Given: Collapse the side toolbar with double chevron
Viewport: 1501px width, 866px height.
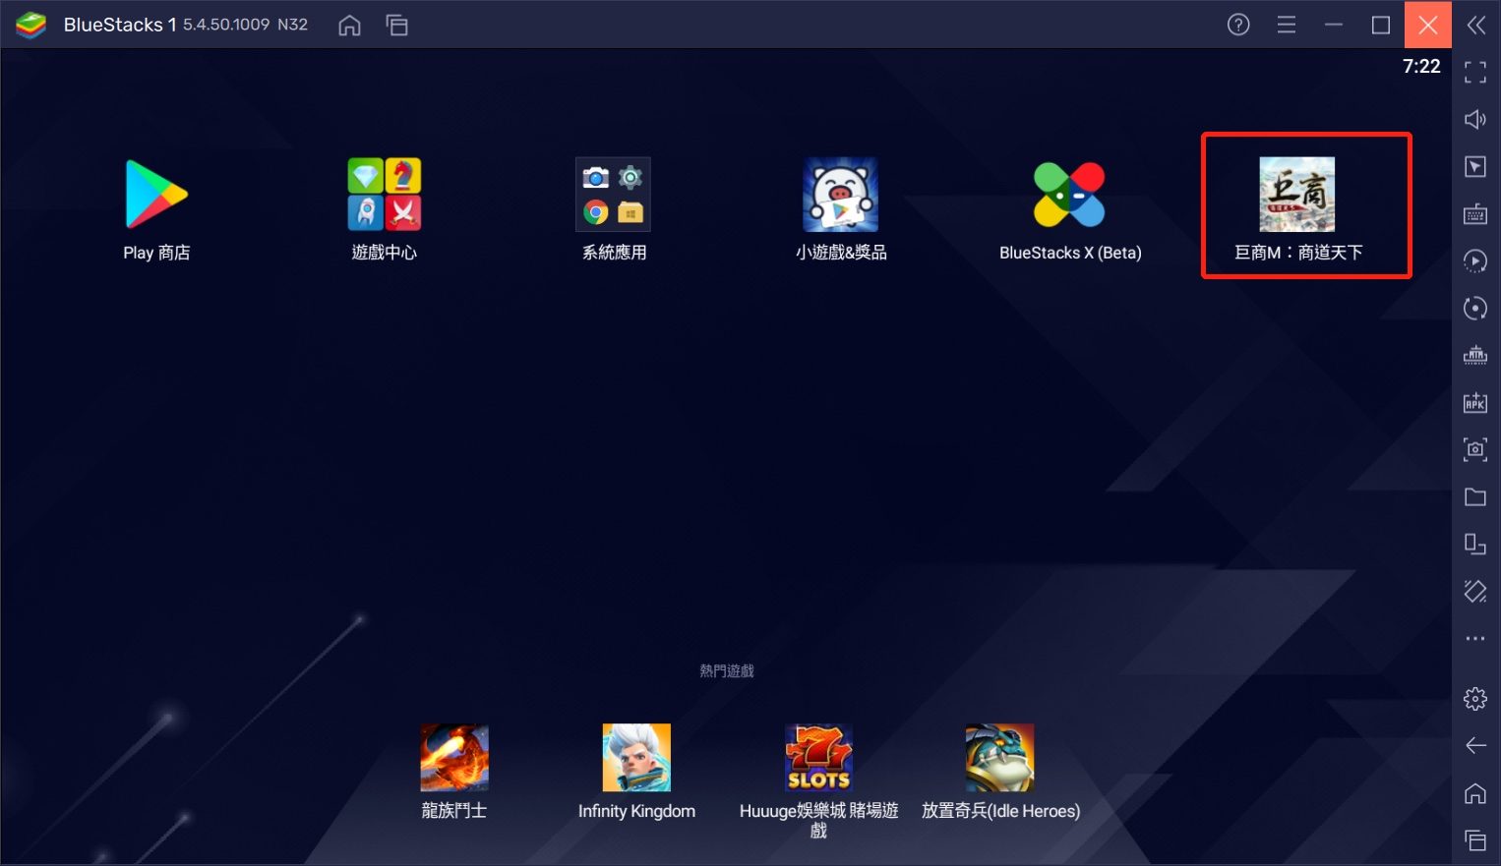Looking at the screenshot, I should pyautogui.click(x=1475, y=25).
